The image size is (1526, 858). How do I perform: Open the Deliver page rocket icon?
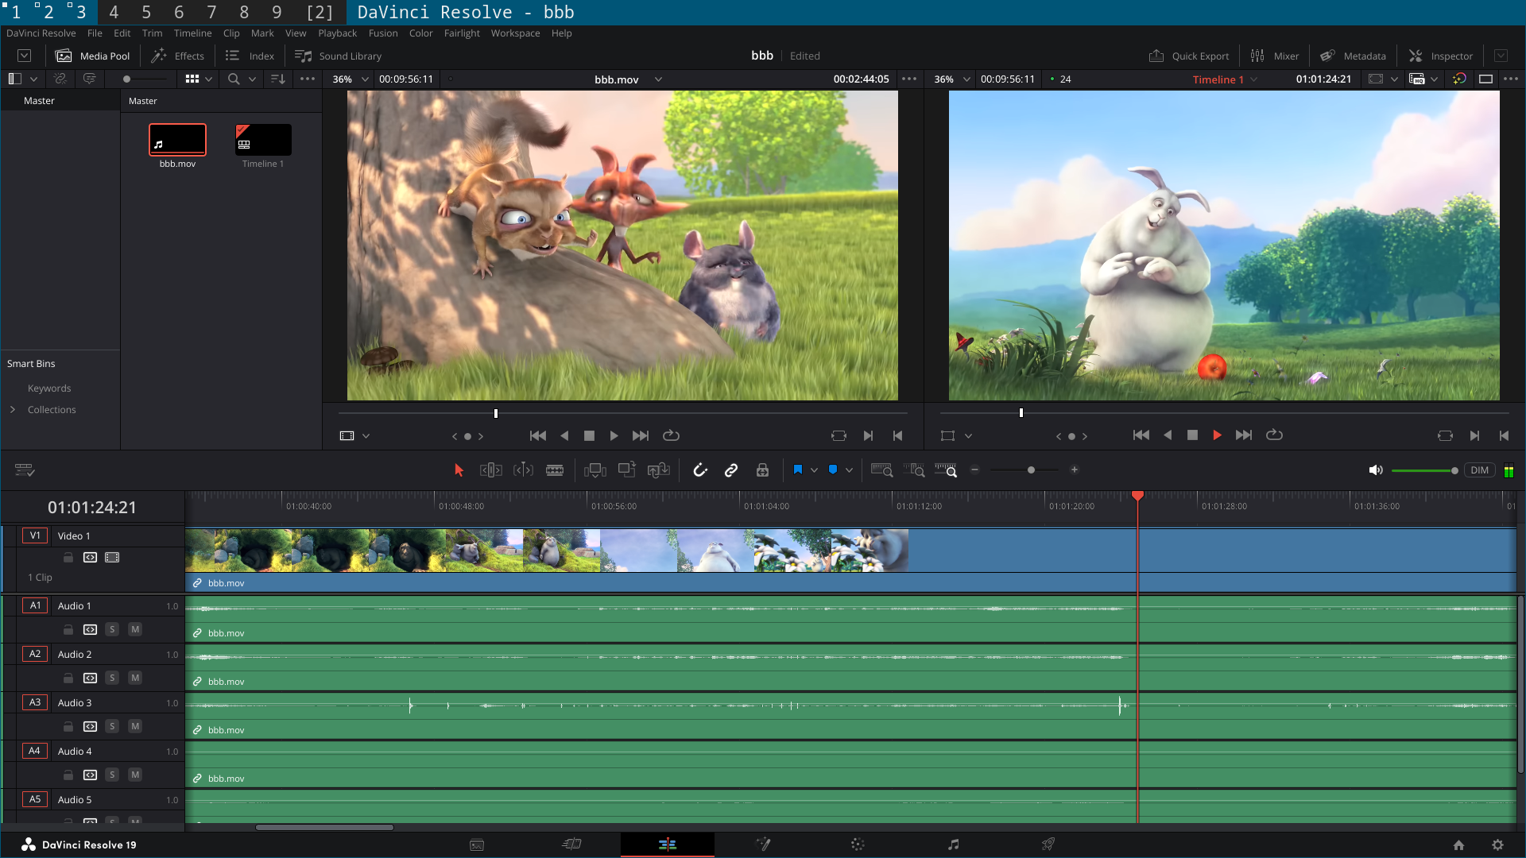tap(1048, 844)
